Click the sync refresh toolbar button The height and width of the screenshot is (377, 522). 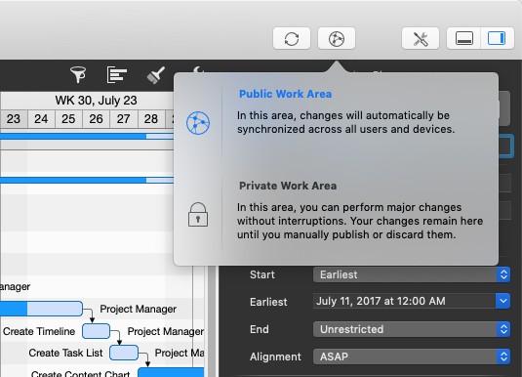tap(292, 38)
